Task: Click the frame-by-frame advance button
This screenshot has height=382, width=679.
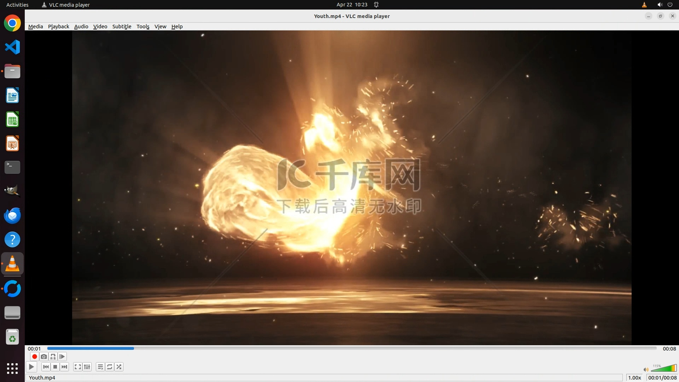Action: point(62,357)
